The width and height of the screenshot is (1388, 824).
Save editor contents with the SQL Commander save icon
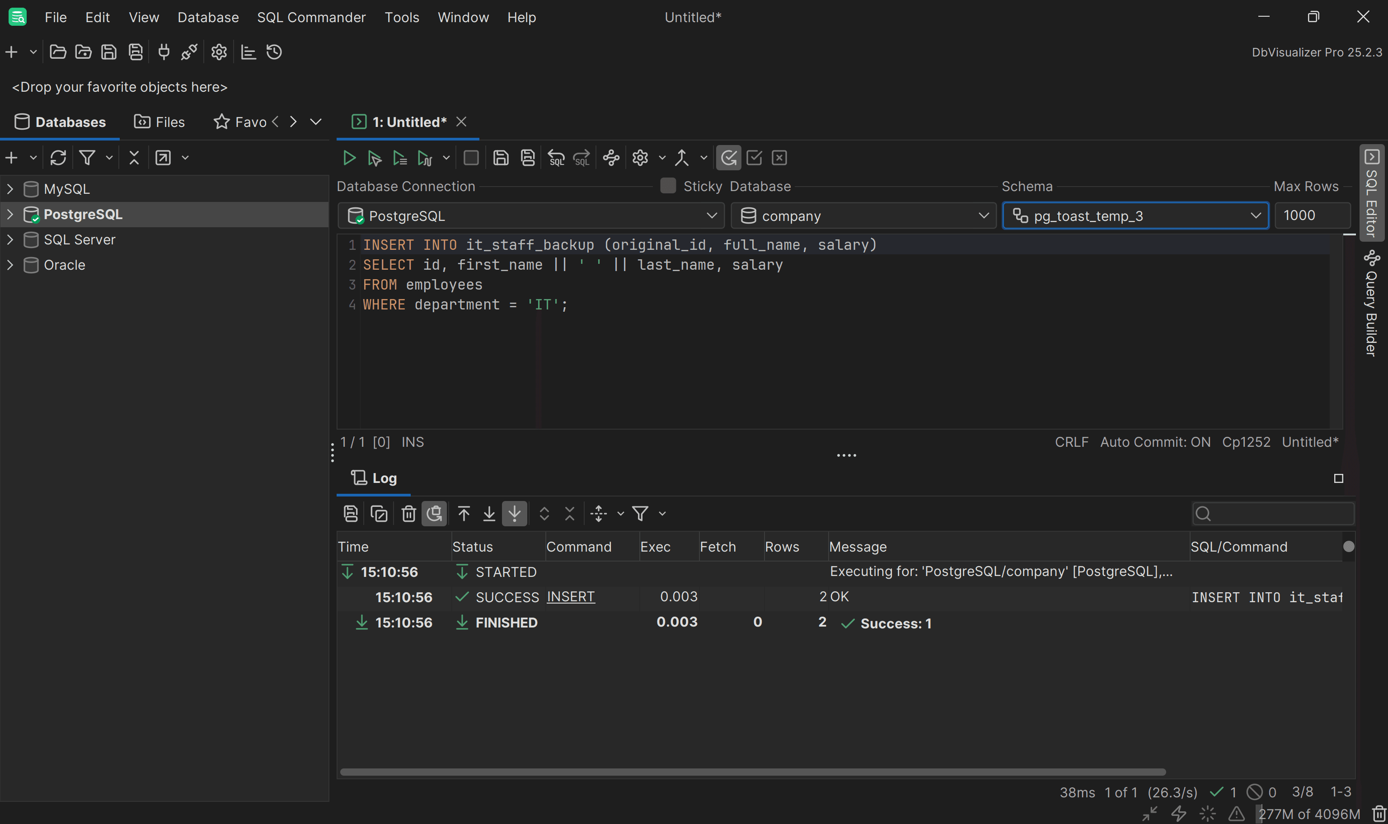(501, 158)
